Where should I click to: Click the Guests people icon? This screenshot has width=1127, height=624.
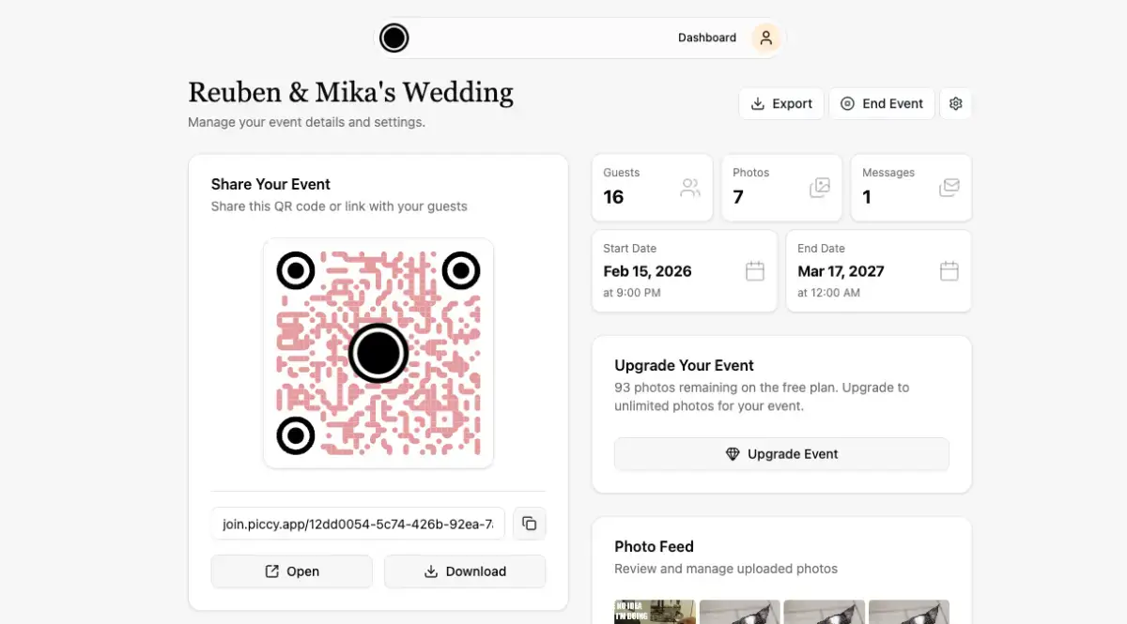690,188
